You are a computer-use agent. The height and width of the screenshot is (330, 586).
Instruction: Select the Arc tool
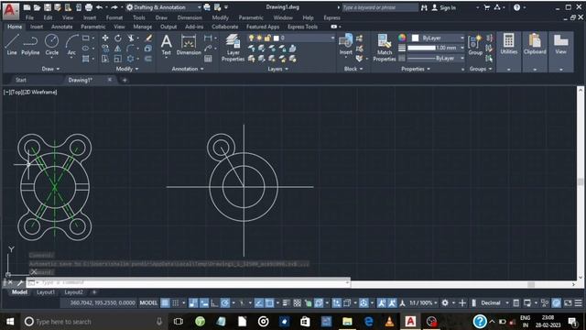[x=71, y=45]
